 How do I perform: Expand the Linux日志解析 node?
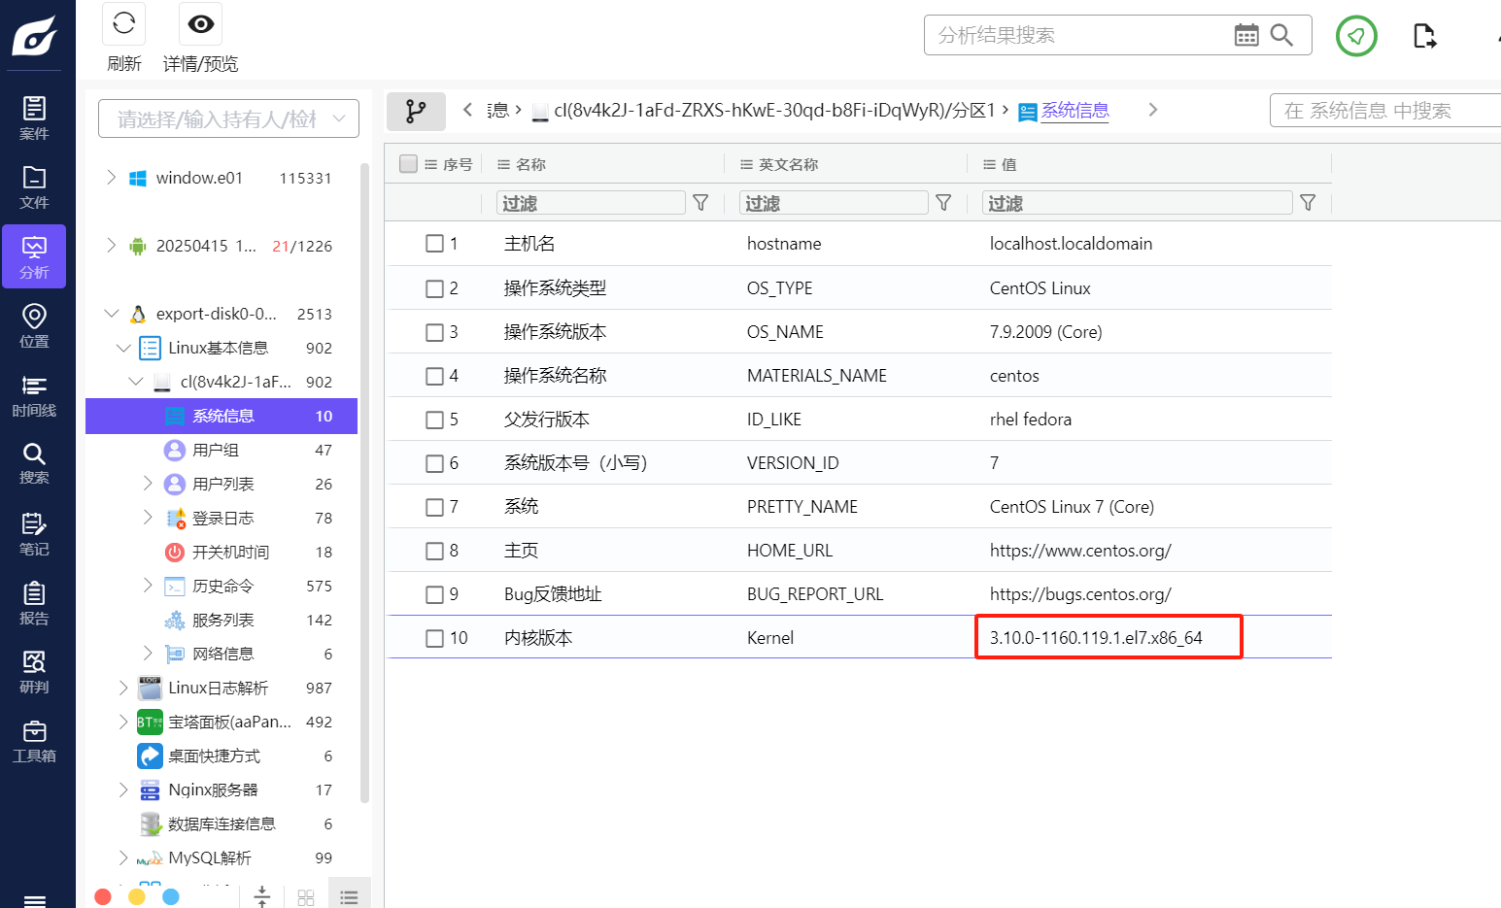[x=123, y=688]
